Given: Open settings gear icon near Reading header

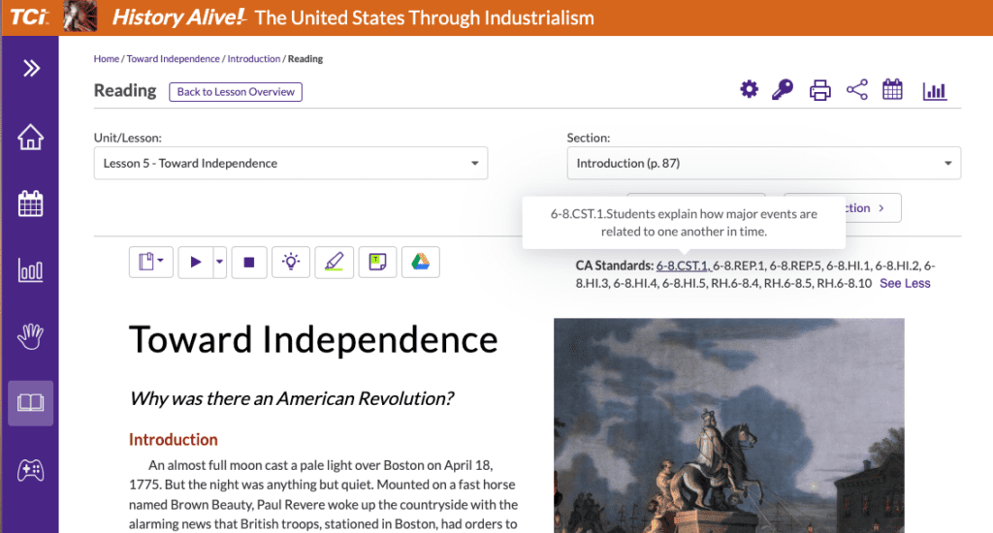Looking at the screenshot, I should tap(750, 89).
